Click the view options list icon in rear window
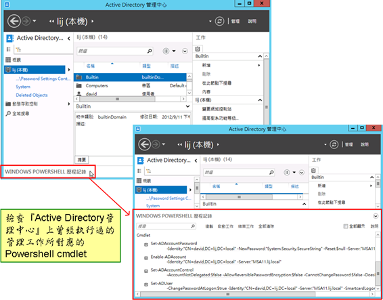 [x=166, y=51]
